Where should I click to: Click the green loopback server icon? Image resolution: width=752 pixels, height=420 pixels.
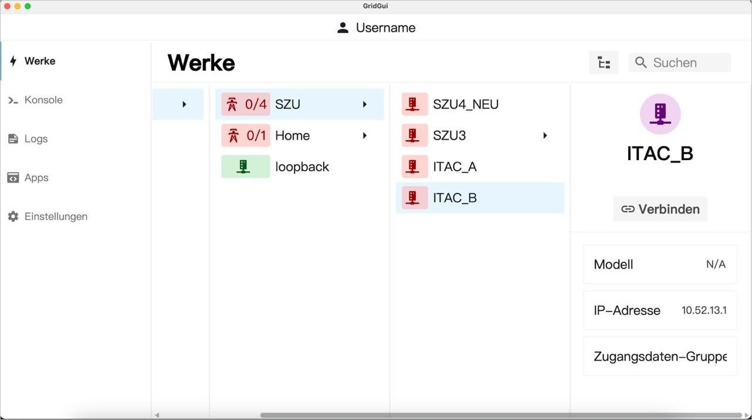(x=245, y=167)
